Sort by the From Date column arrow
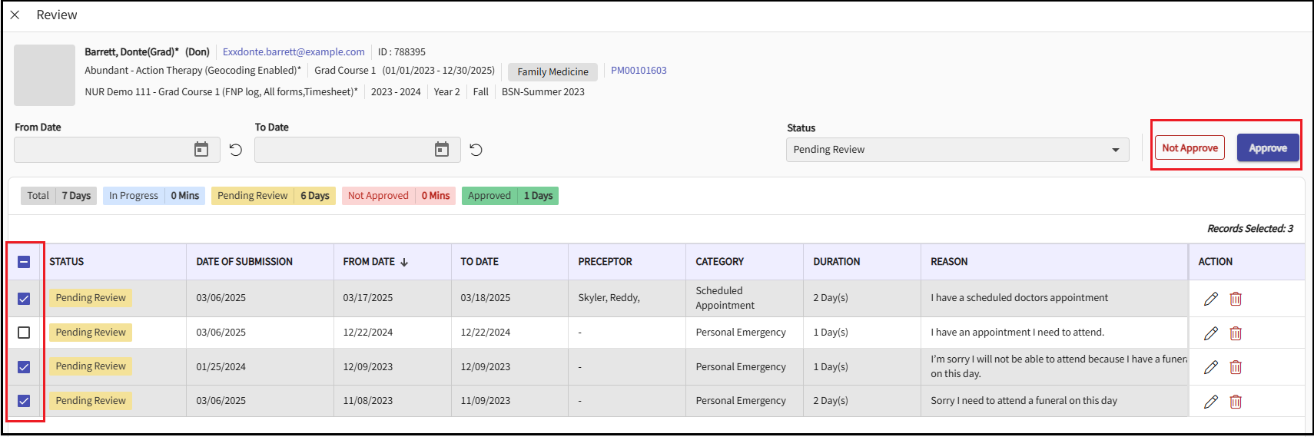The image size is (1314, 437). [404, 263]
